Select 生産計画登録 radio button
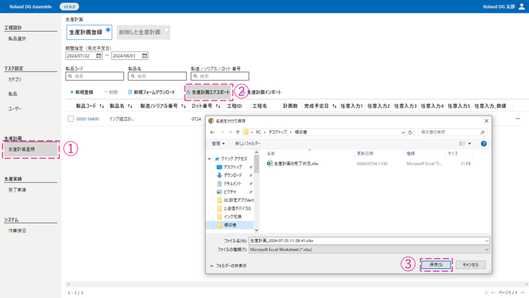Image resolution: width=529 pixels, height=298 pixels. tap(108, 30)
